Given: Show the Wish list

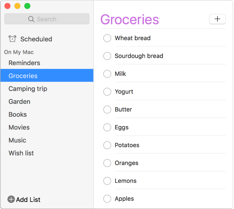Looking at the screenshot, I should (21, 153).
